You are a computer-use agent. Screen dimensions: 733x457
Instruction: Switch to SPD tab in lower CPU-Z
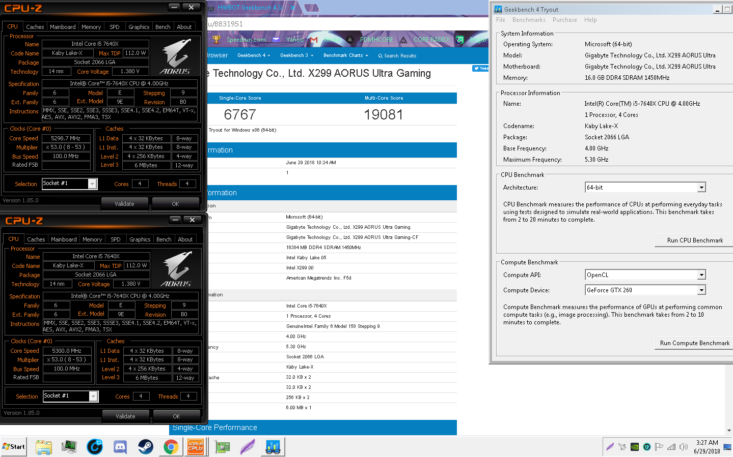116,239
